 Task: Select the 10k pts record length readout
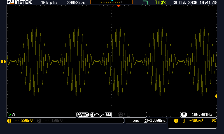[49, 3]
